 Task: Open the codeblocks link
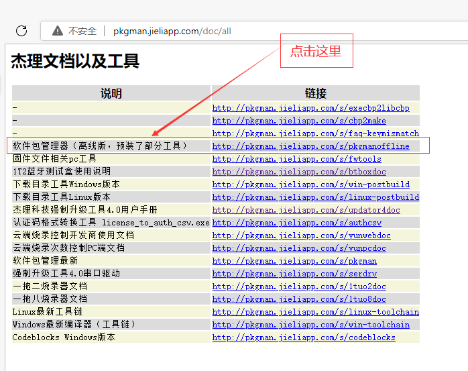[304, 337]
